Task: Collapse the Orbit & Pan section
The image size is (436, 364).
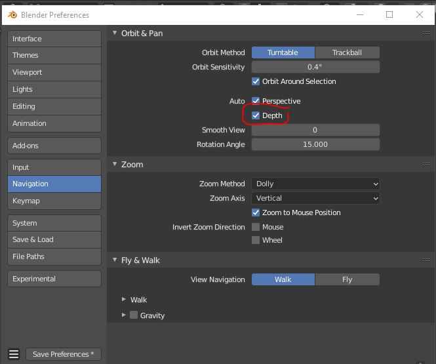Action: click(x=115, y=33)
